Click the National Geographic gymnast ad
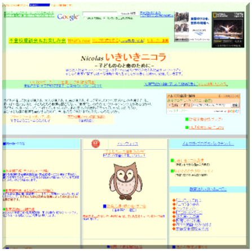Image resolution: width=252 pixels, height=251 pixels. 228,29
